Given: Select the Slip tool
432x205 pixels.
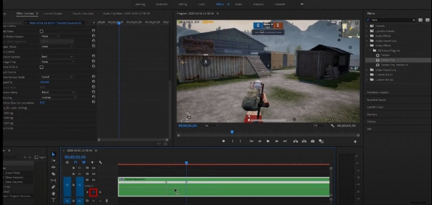Looking at the screenshot, I should pos(53,181).
